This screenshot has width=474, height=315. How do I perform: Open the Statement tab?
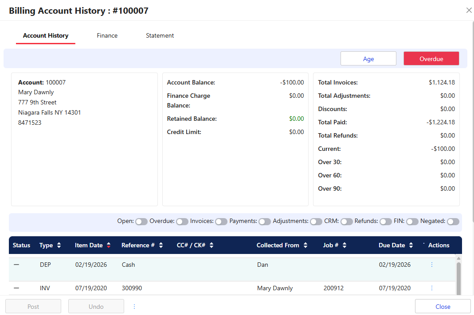[x=160, y=35]
